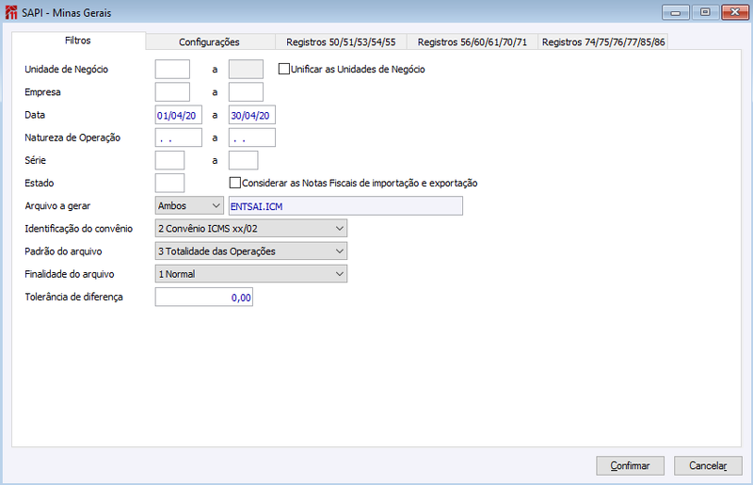Select the start date field 01/04/20

click(179, 115)
